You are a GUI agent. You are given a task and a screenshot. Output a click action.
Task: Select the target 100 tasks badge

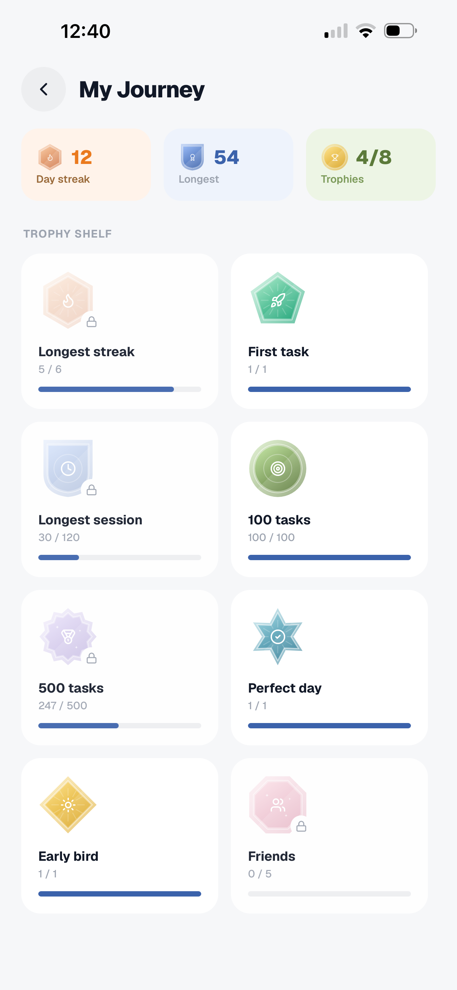[278, 468]
